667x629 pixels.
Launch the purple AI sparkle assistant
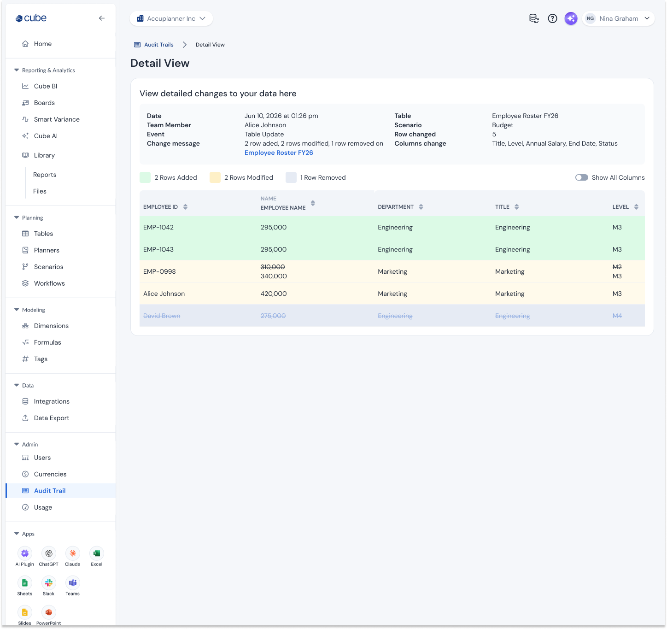point(571,18)
